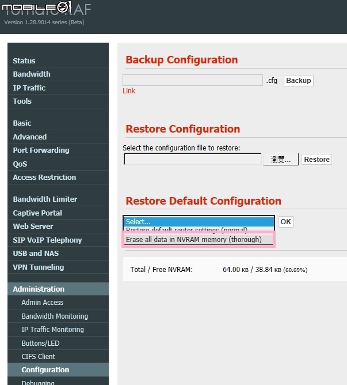Viewport: 347px width, 385px height.
Task: Open the CIFS Client page
Action: point(39,357)
